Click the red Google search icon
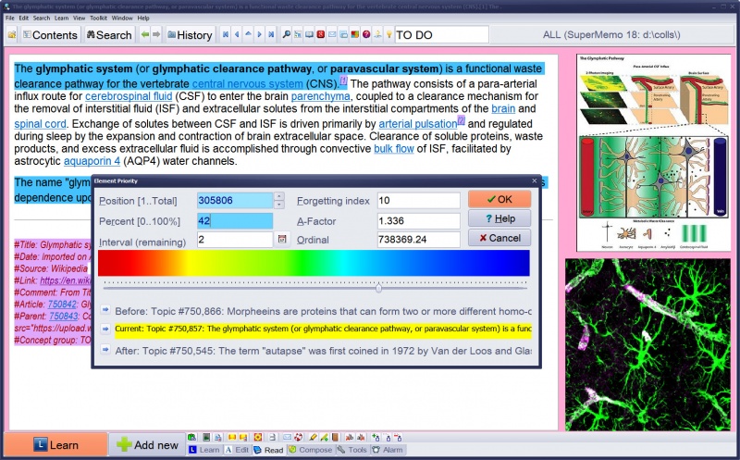The width and height of the screenshot is (740, 460). 321,34
